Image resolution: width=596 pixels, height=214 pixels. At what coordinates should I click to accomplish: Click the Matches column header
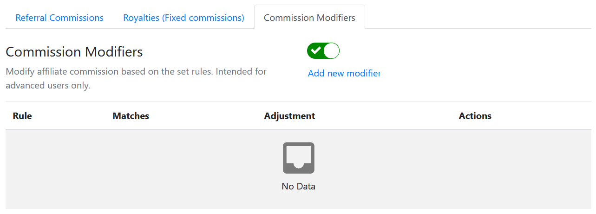click(131, 116)
